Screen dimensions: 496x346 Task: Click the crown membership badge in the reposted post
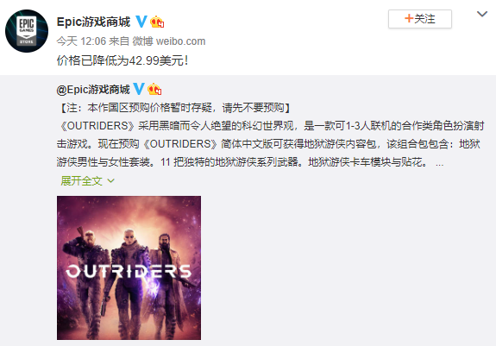pos(154,89)
